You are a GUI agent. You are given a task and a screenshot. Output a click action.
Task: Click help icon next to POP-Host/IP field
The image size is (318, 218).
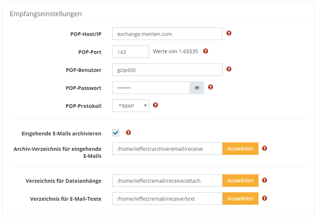(x=229, y=33)
